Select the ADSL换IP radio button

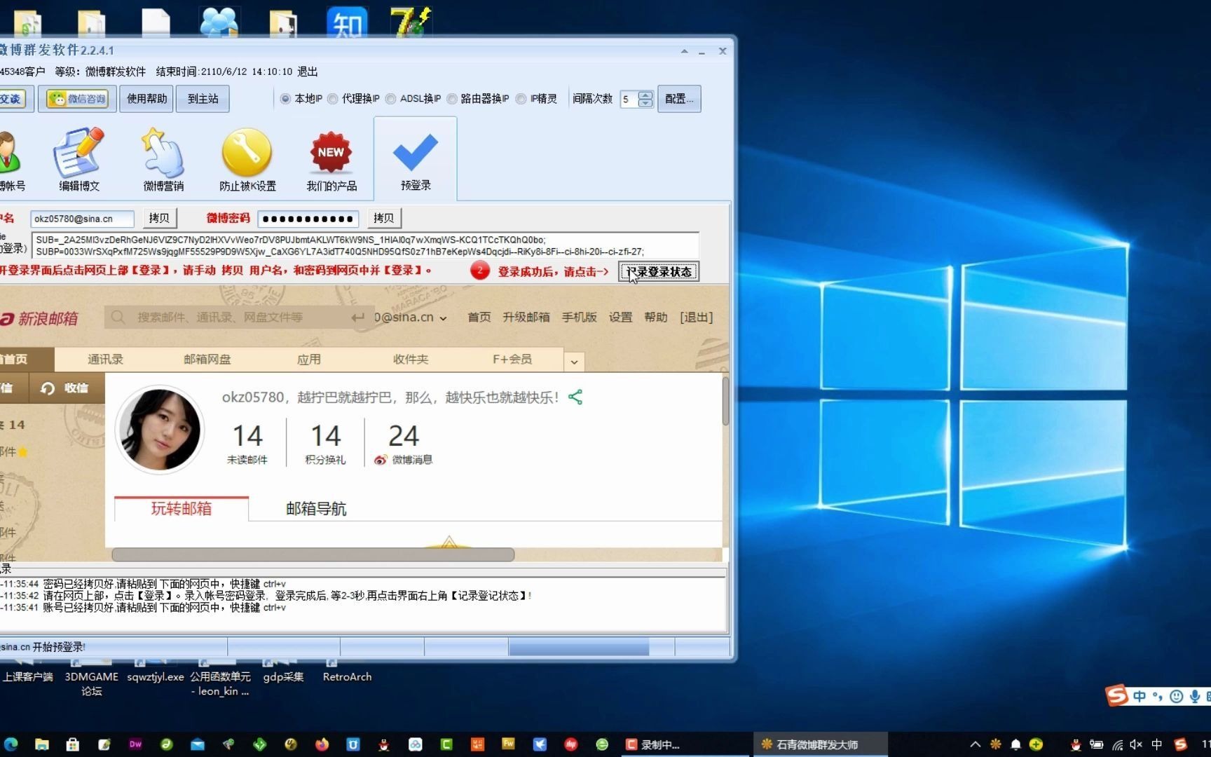click(391, 99)
